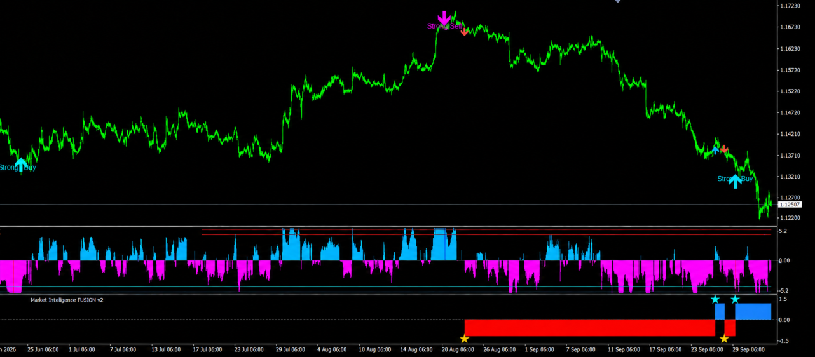The width and height of the screenshot is (815, 357).
Task: Click the 1.13210 price scale label
Action: (x=790, y=177)
